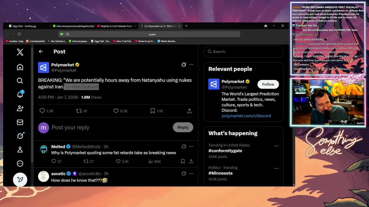The height and width of the screenshot is (207, 369).
Task: Open #conformitygate trending topic
Action: (x=225, y=151)
